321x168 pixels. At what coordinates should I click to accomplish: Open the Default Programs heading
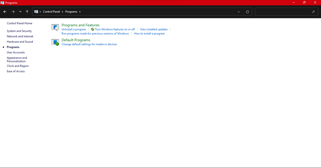76,40
